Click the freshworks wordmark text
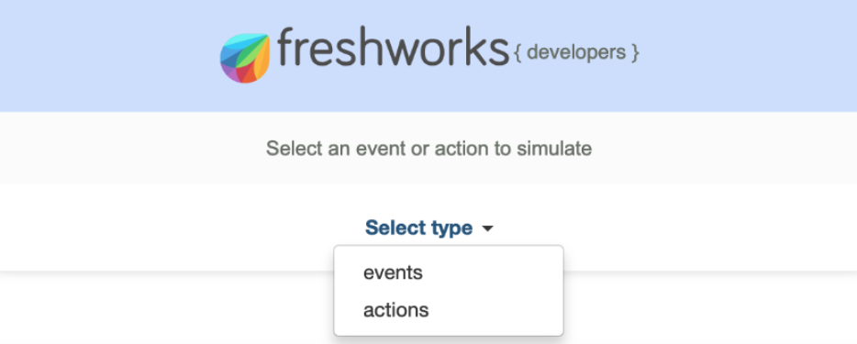Viewport: 857px width, 344px height. 393,48
